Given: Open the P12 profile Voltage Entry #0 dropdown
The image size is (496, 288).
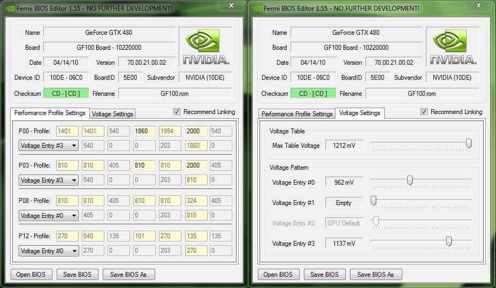Looking at the screenshot, I should [x=49, y=251].
